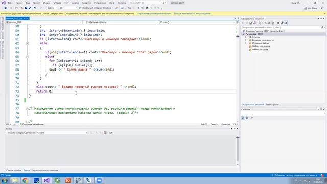Click the navigate Back toolbar button
The width and height of the screenshot is (327, 184).
6,8
